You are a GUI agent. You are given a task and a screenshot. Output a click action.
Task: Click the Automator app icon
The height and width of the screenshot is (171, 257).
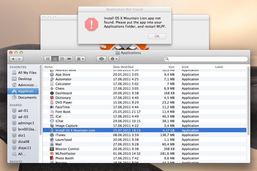coord(52,79)
